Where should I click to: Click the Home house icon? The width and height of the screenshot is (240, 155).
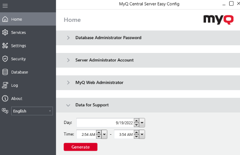[5, 19]
